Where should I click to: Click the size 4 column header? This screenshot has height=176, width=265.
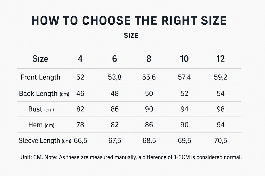(80, 59)
